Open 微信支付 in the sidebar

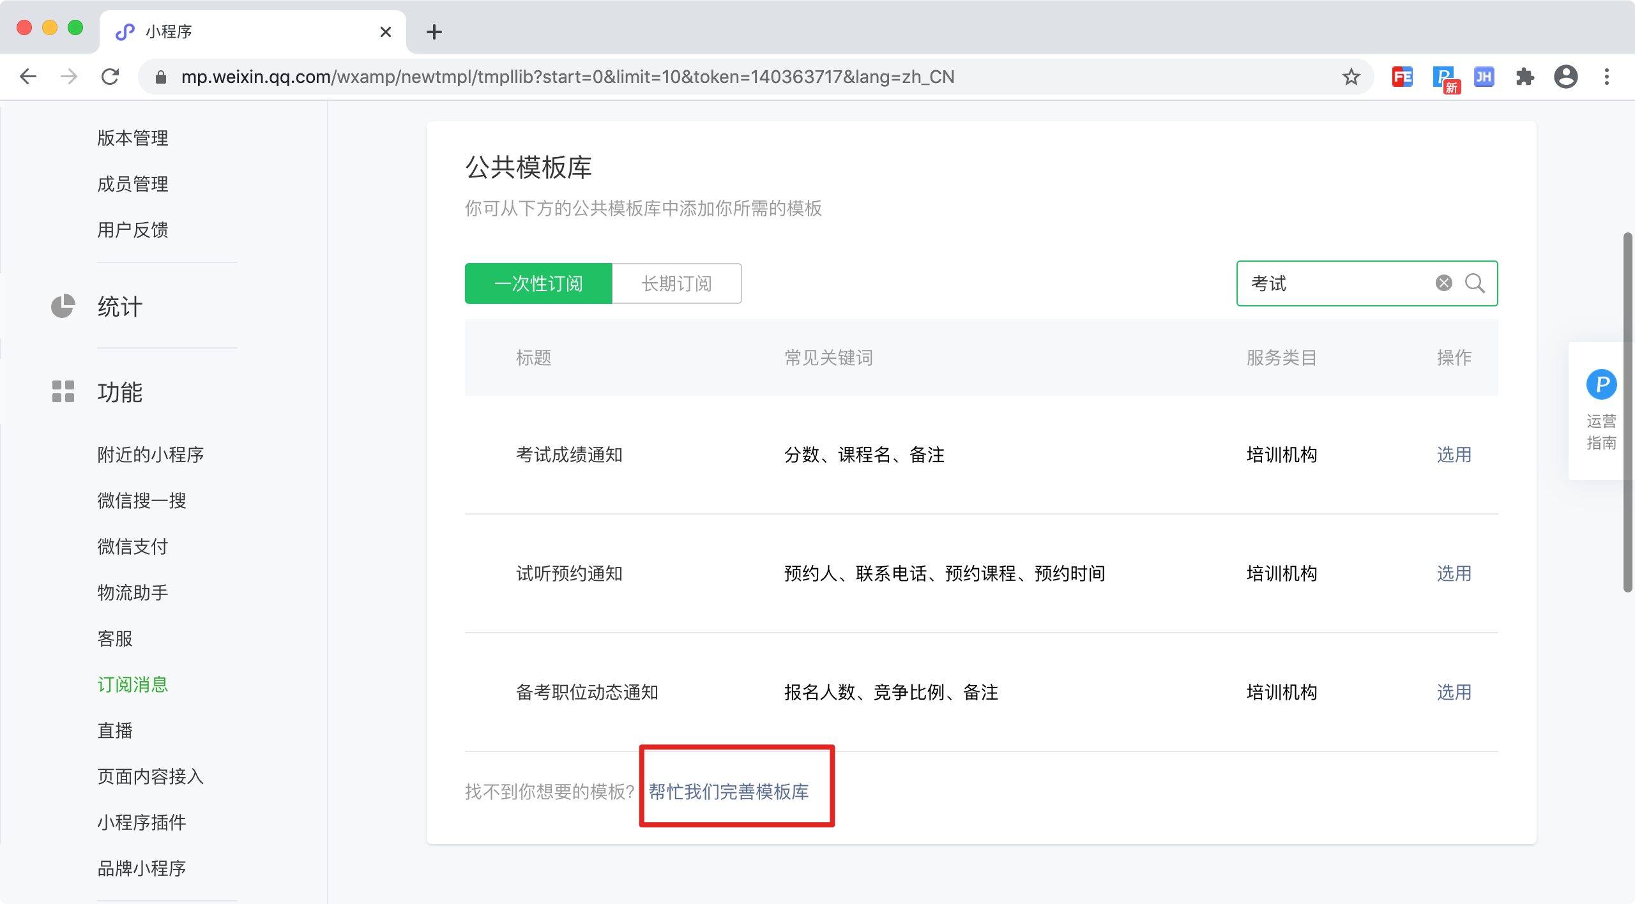[132, 546]
